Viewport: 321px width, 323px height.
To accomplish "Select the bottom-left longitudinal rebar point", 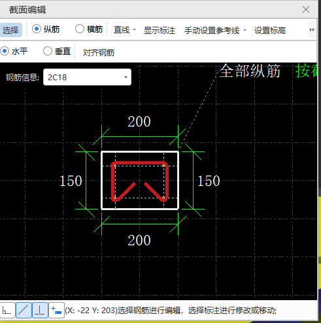I will coord(115,198).
